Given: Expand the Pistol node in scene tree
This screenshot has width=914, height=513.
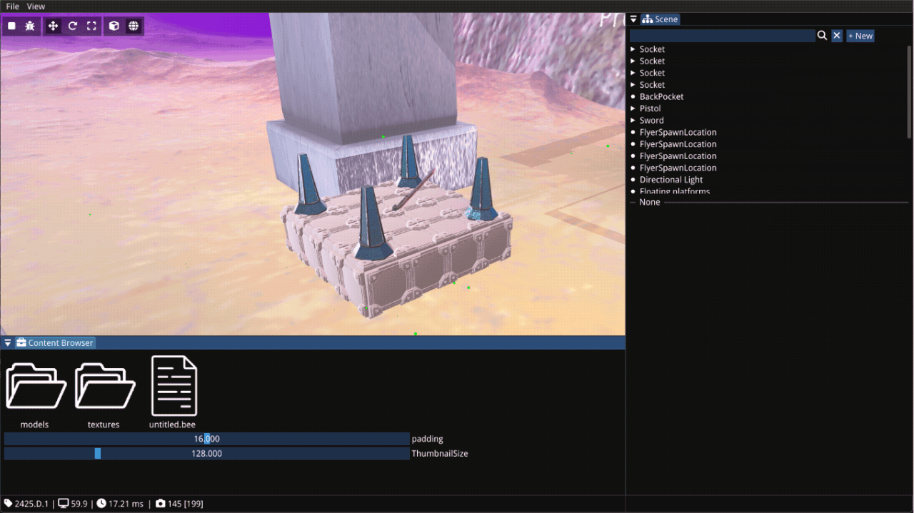Looking at the screenshot, I should tap(633, 108).
